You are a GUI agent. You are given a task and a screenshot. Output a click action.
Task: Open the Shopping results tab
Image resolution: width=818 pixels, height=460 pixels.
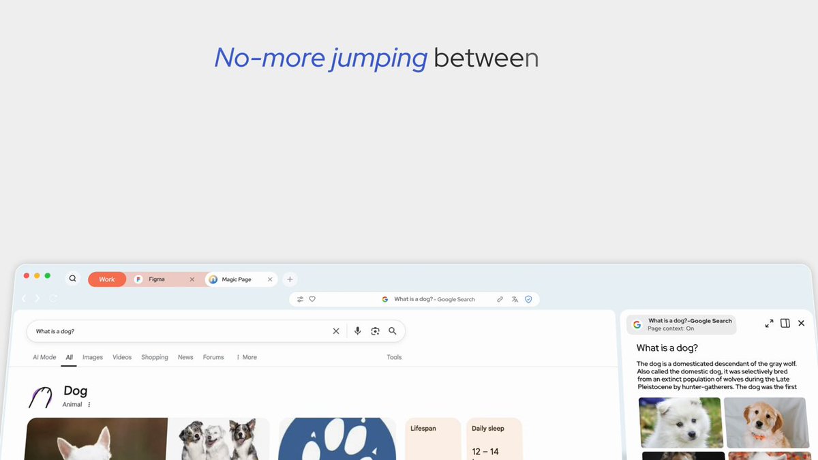[x=155, y=357]
